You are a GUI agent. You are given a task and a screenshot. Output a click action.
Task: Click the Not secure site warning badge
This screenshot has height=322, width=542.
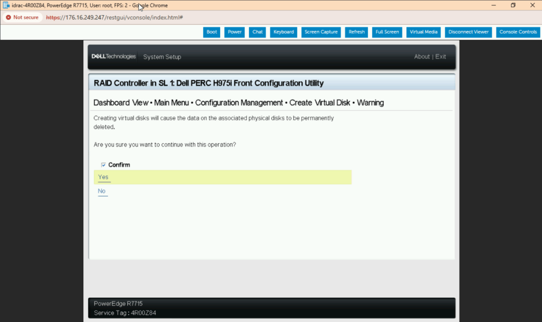coord(22,17)
